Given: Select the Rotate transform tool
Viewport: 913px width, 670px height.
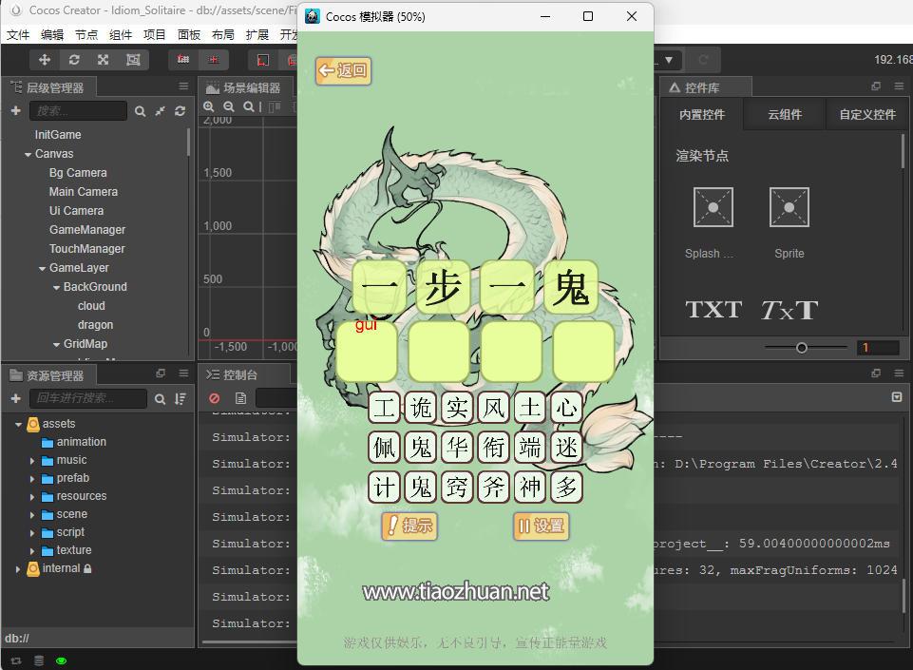Looking at the screenshot, I should [x=74, y=60].
